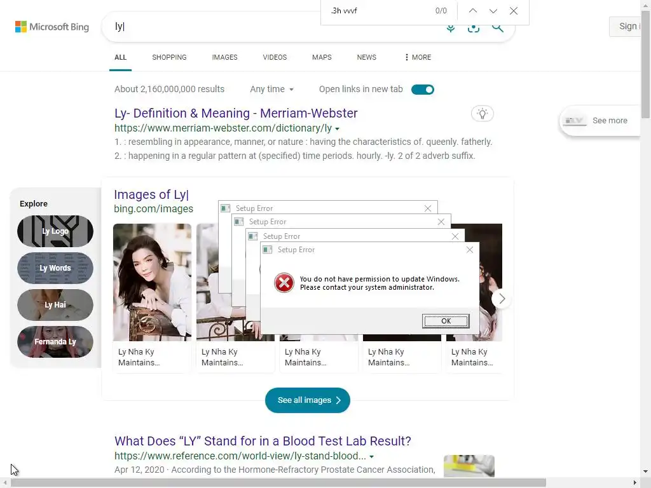Click the Sign in button
651x488 pixels.
pos(626,26)
